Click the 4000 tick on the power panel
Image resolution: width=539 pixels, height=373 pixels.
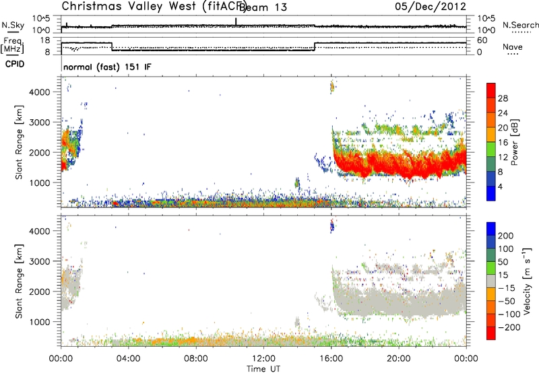(x=40, y=92)
